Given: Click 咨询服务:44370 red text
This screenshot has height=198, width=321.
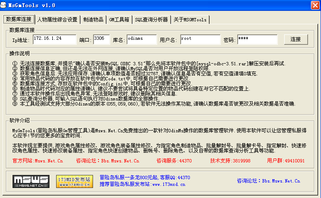Looking at the screenshot, I should click(x=174, y=161).
